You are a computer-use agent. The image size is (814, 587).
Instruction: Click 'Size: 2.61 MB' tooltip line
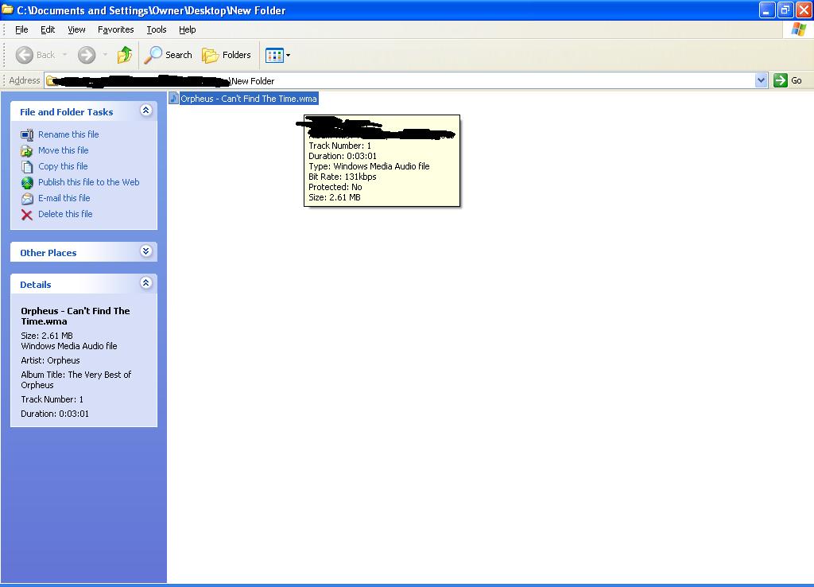[335, 197]
